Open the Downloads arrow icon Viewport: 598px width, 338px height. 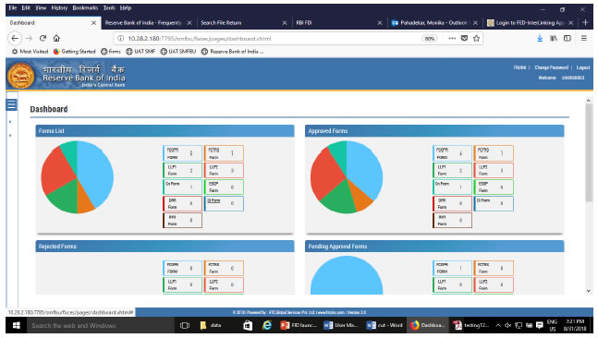(540, 38)
